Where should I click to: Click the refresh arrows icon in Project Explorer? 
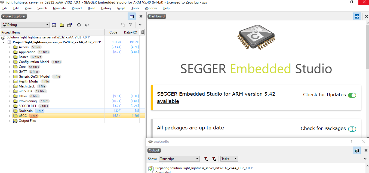[79, 25]
